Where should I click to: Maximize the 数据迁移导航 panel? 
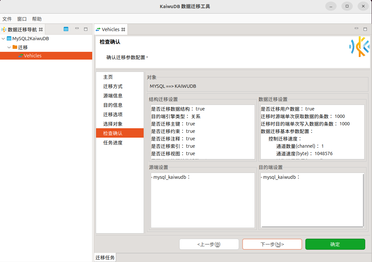click(x=86, y=29)
